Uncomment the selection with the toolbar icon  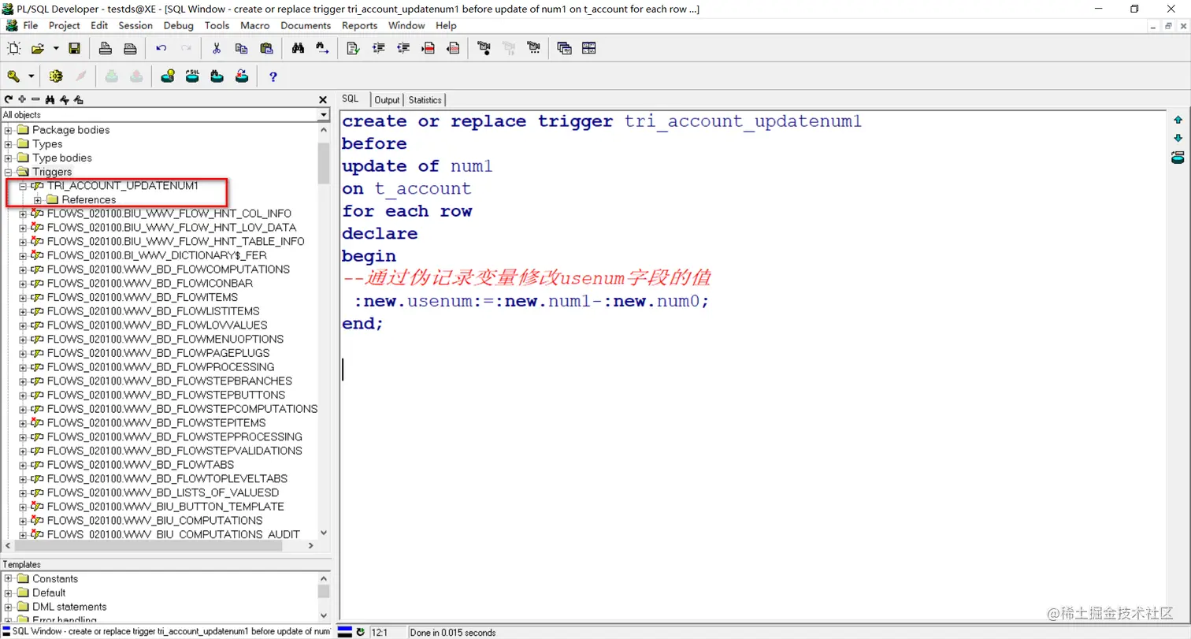[453, 49]
